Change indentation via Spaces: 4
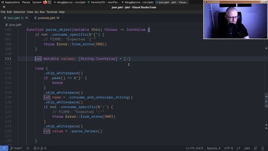This screenshot has width=268, height=151. tap(214, 148)
